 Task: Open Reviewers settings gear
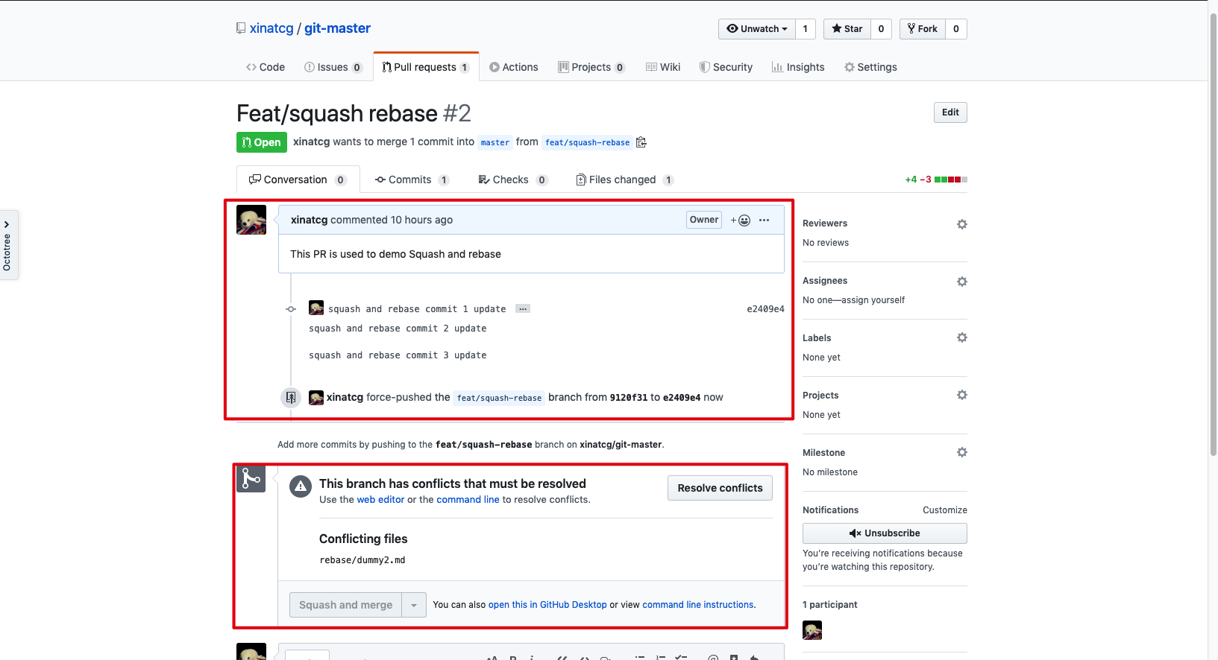point(962,224)
